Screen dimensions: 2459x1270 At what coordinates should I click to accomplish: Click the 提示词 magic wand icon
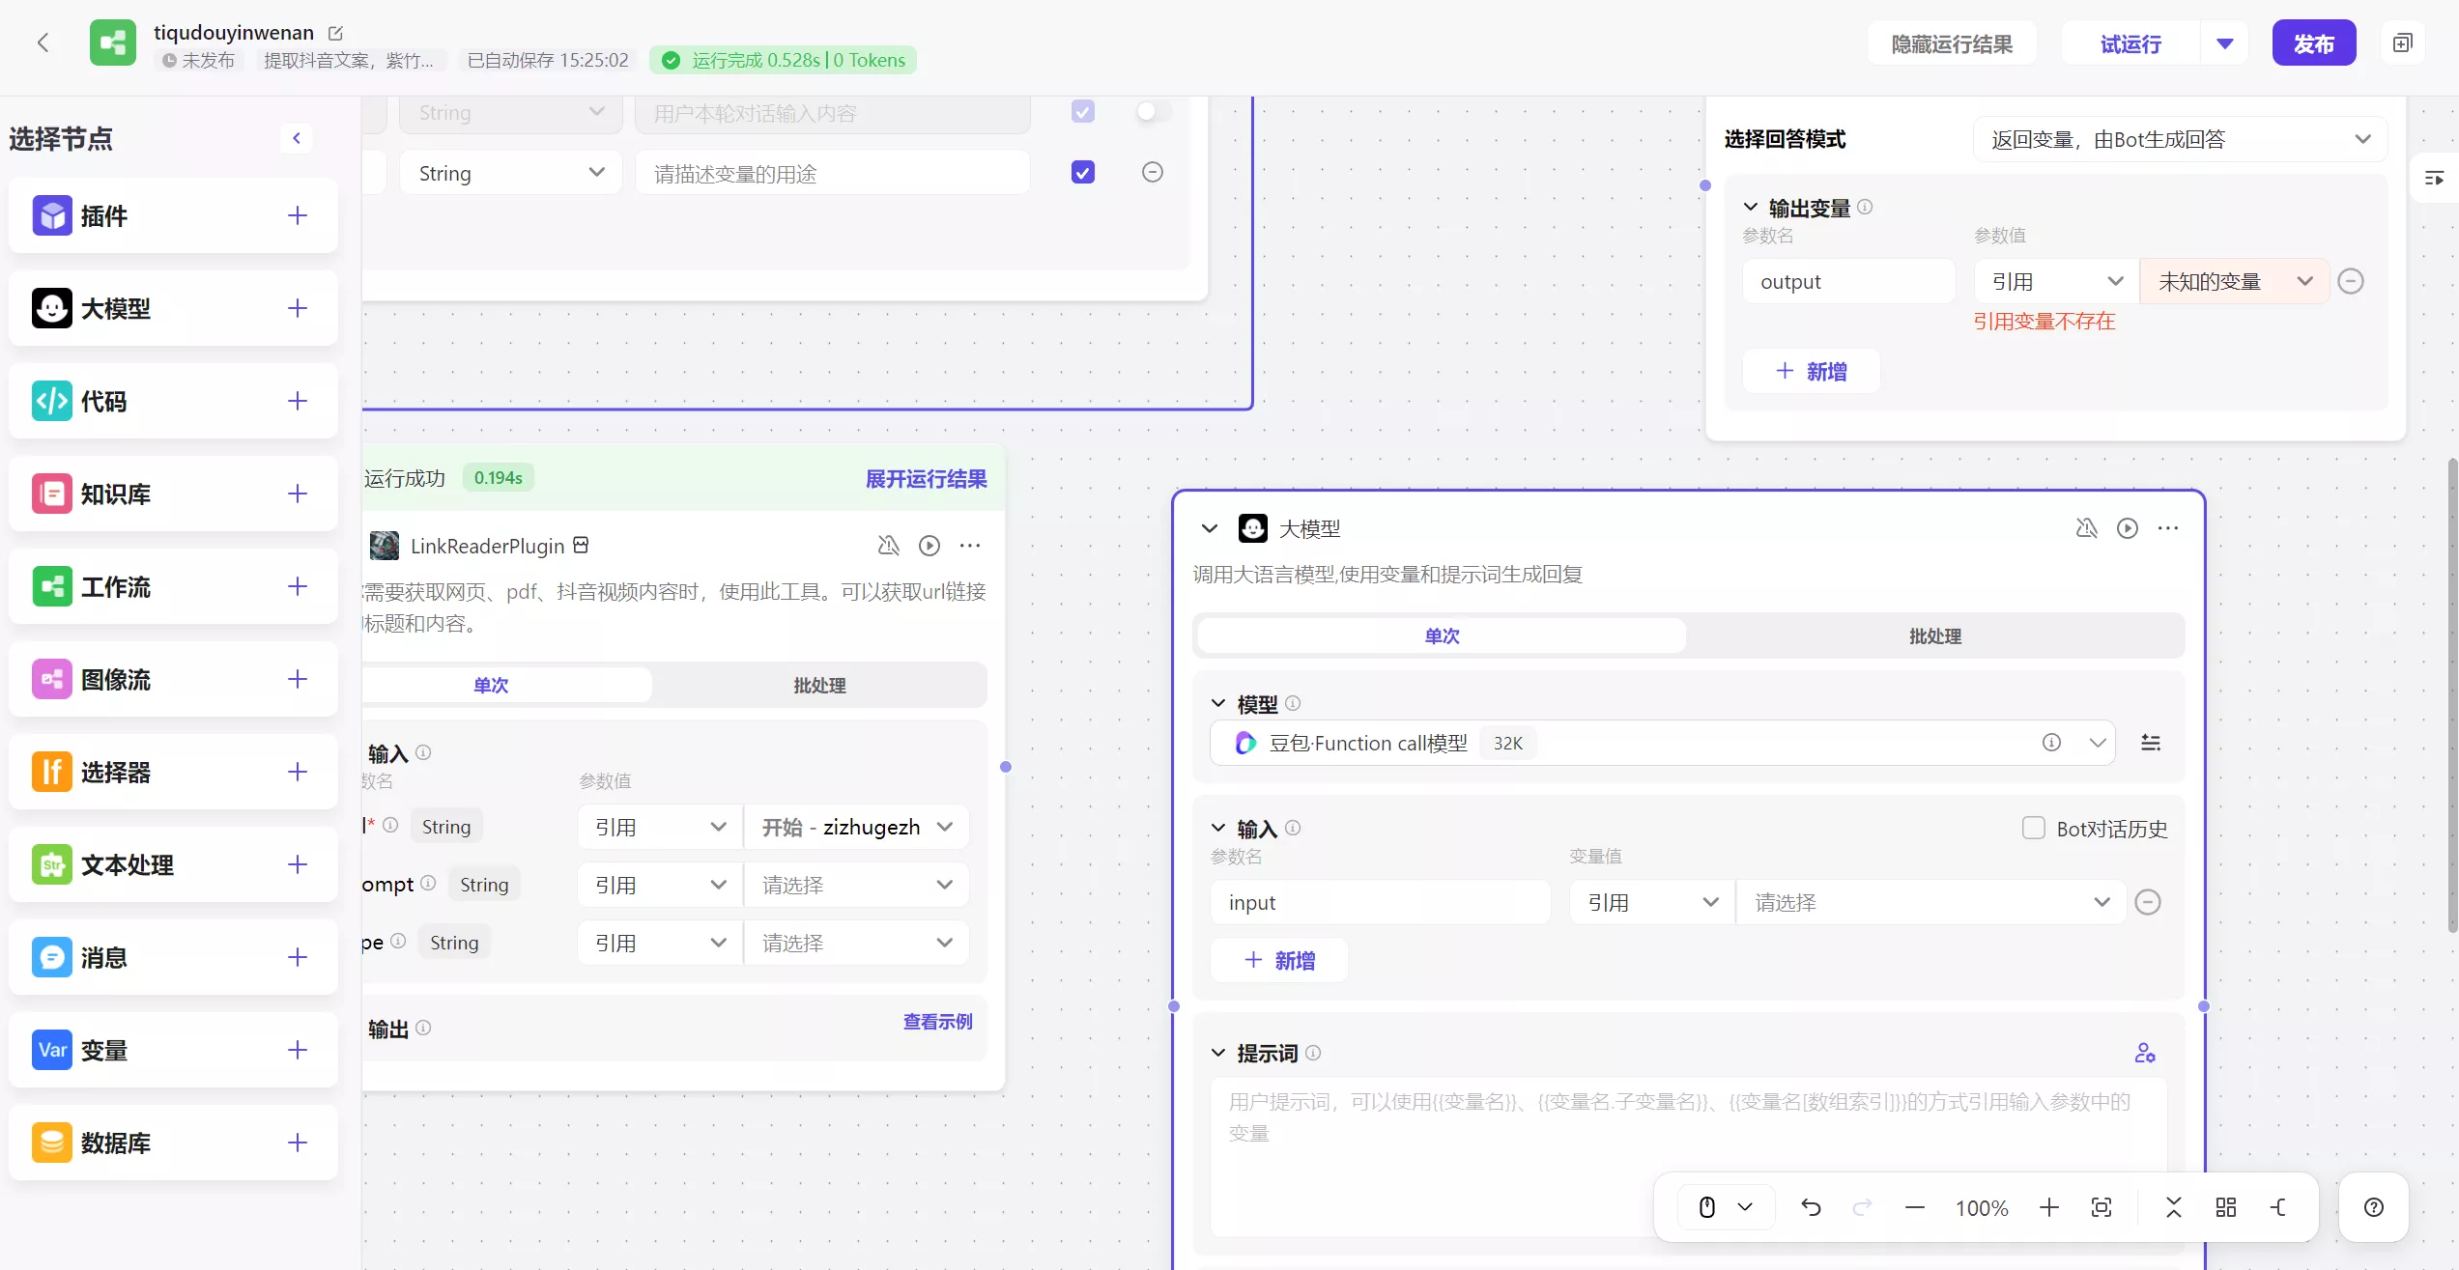click(2145, 1053)
